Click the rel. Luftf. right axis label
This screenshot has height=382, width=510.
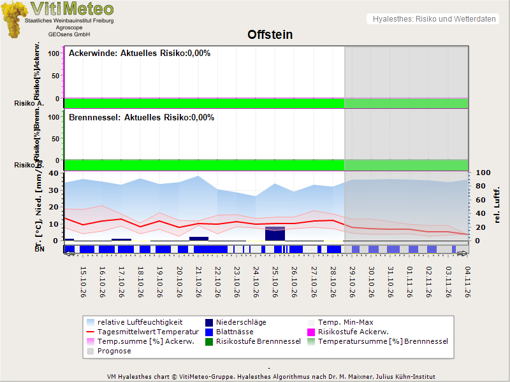(x=497, y=205)
